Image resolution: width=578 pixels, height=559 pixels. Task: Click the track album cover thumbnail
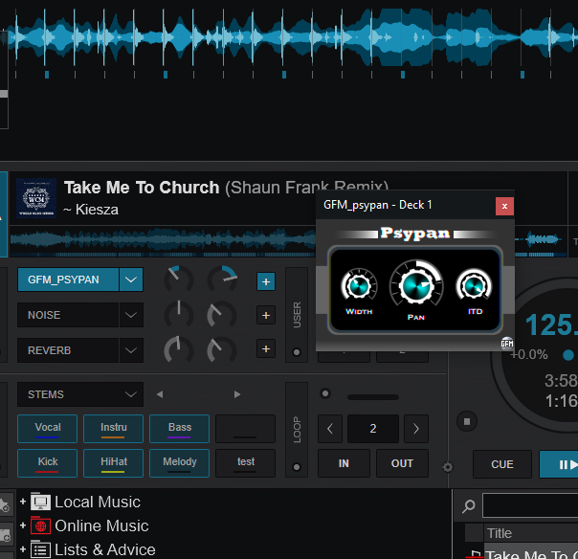(36, 198)
